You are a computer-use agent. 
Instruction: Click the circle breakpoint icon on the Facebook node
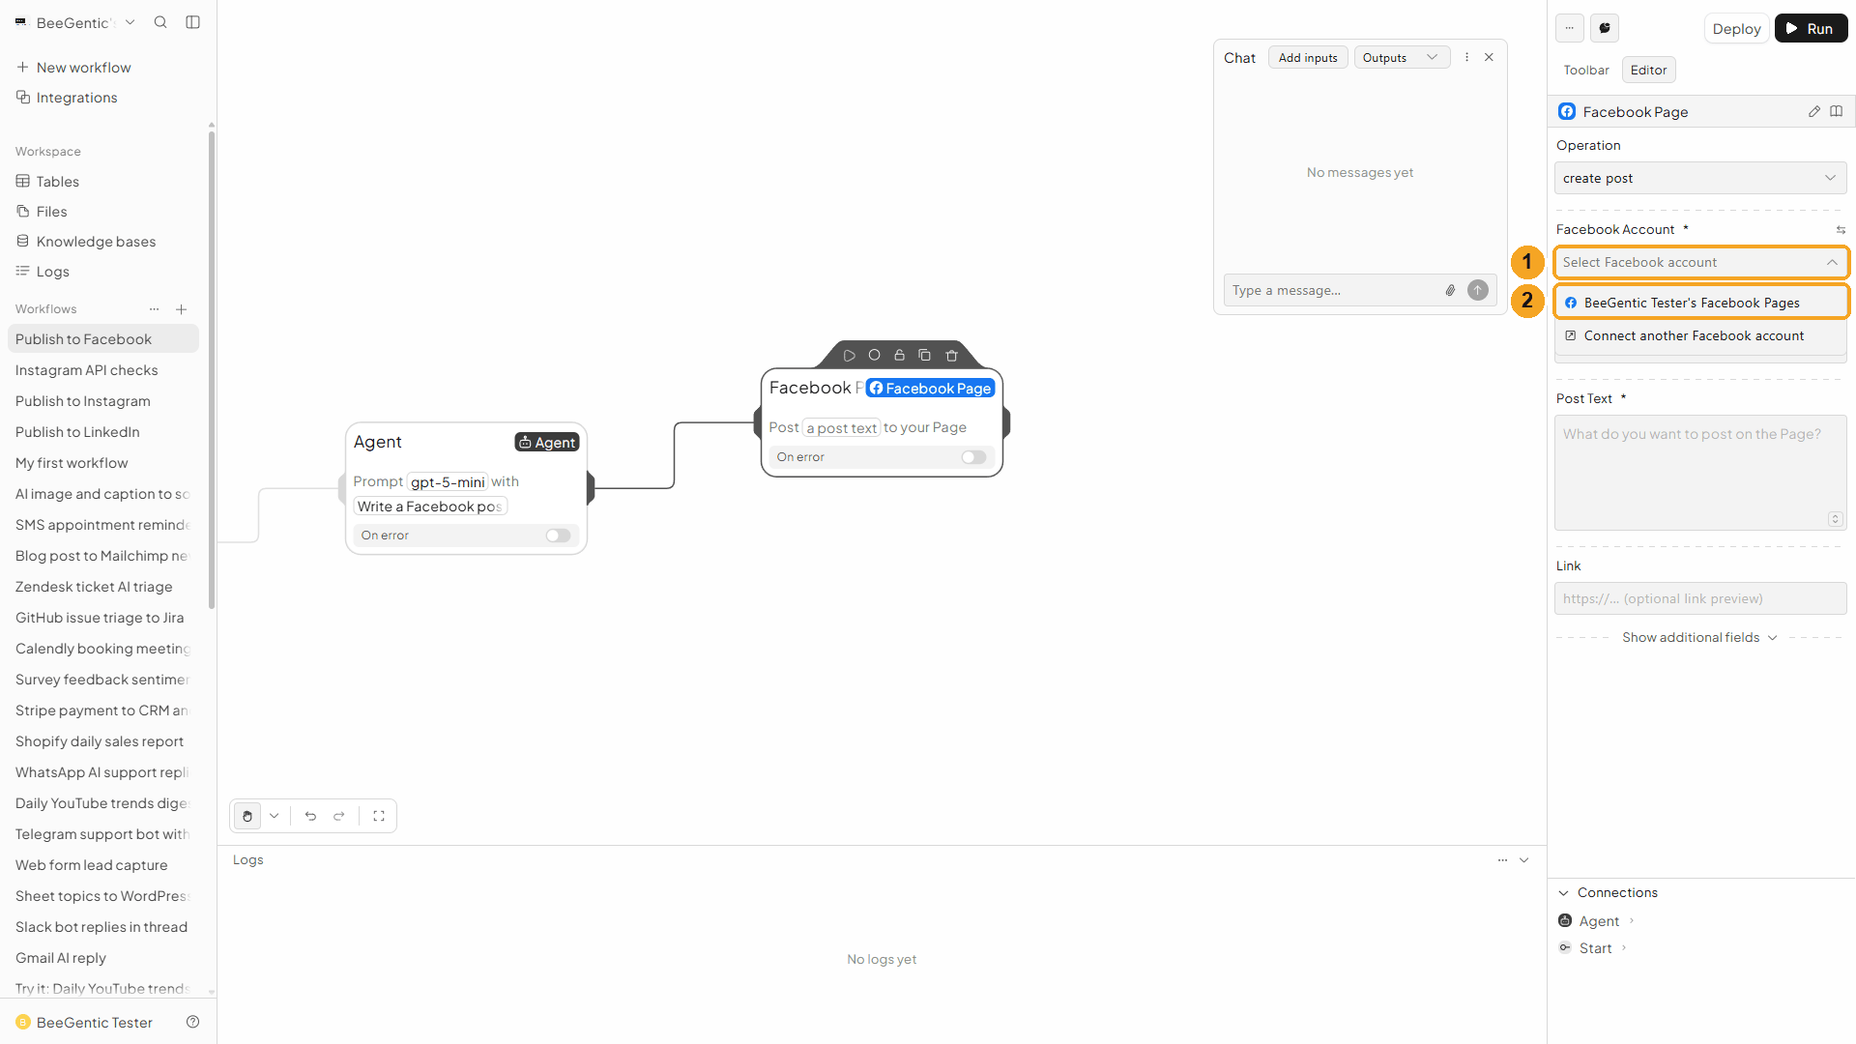[874, 356]
